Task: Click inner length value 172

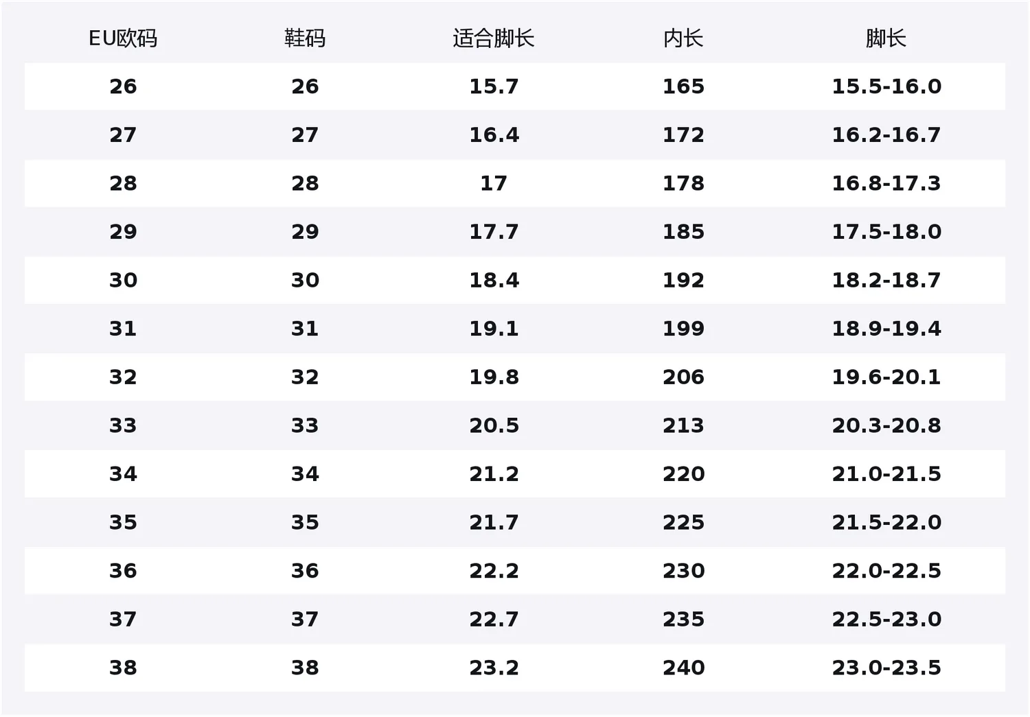Action: pyautogui.click(x=683, y=135)
